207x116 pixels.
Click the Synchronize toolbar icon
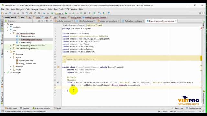(x=10, y=13)
